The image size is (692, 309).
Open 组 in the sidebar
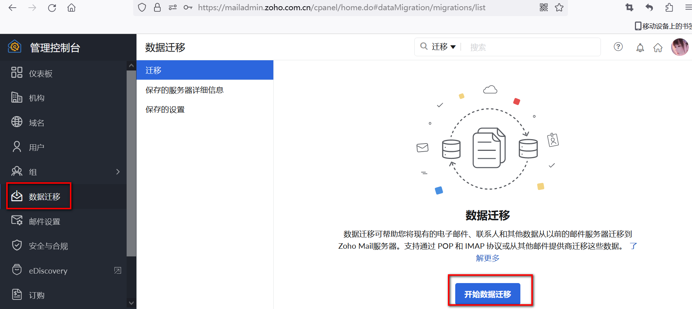63,172
